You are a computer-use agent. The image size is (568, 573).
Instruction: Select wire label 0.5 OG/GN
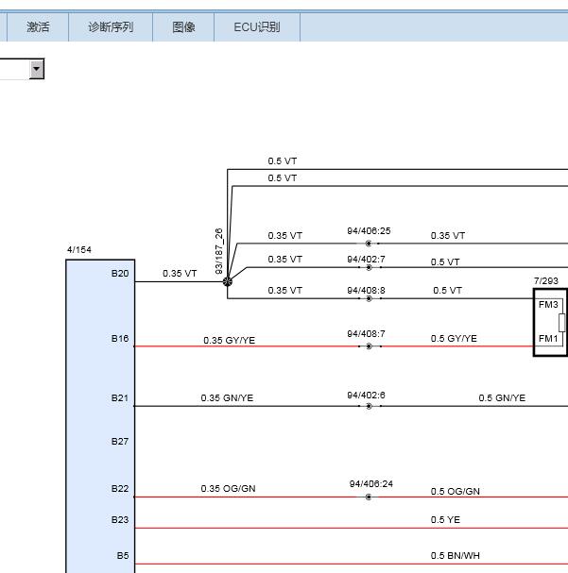(x=456, y=492)
